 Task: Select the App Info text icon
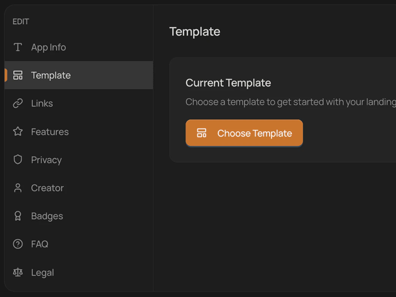point(17,47)
